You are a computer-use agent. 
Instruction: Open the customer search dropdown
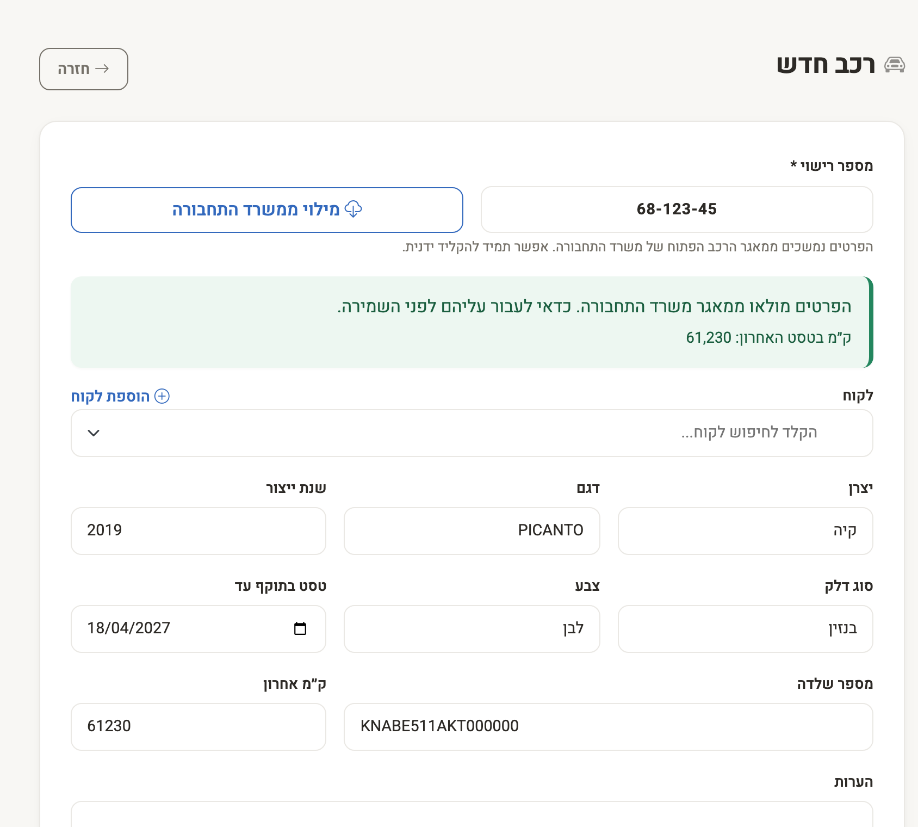point(472,433)
